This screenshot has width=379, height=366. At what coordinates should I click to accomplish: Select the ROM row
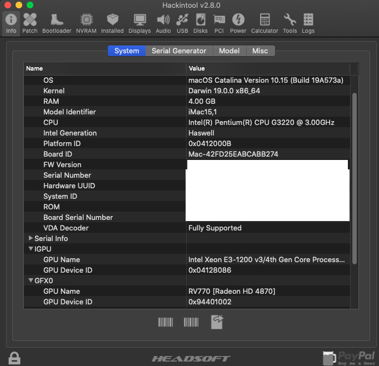pos(187,207)
